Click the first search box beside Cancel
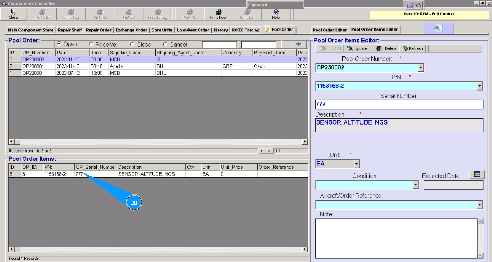The image size is (492, 262). click(219, 45)
